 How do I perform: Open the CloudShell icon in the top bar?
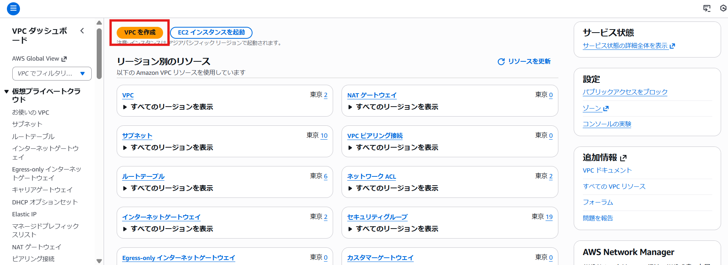tap(707, 8)
